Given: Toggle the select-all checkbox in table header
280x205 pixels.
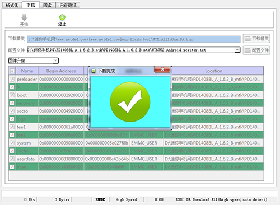Looking at the screenshot, I should coord(12,71).
